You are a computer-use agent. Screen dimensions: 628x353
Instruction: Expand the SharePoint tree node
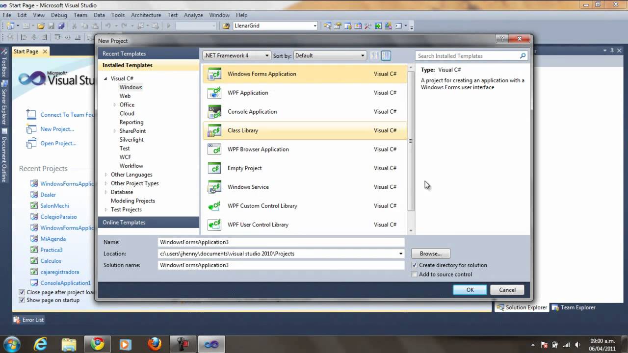tap(114, 131)
